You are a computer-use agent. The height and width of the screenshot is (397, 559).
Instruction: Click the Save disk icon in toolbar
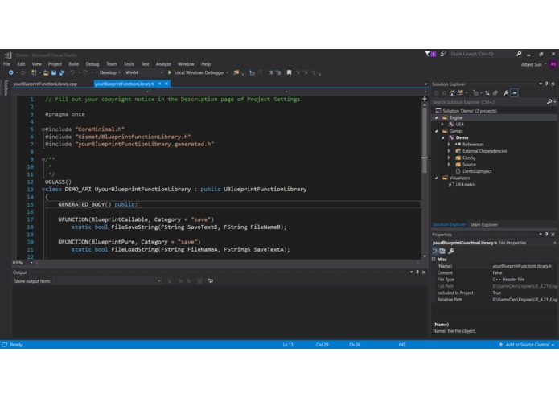coord(54,72)
